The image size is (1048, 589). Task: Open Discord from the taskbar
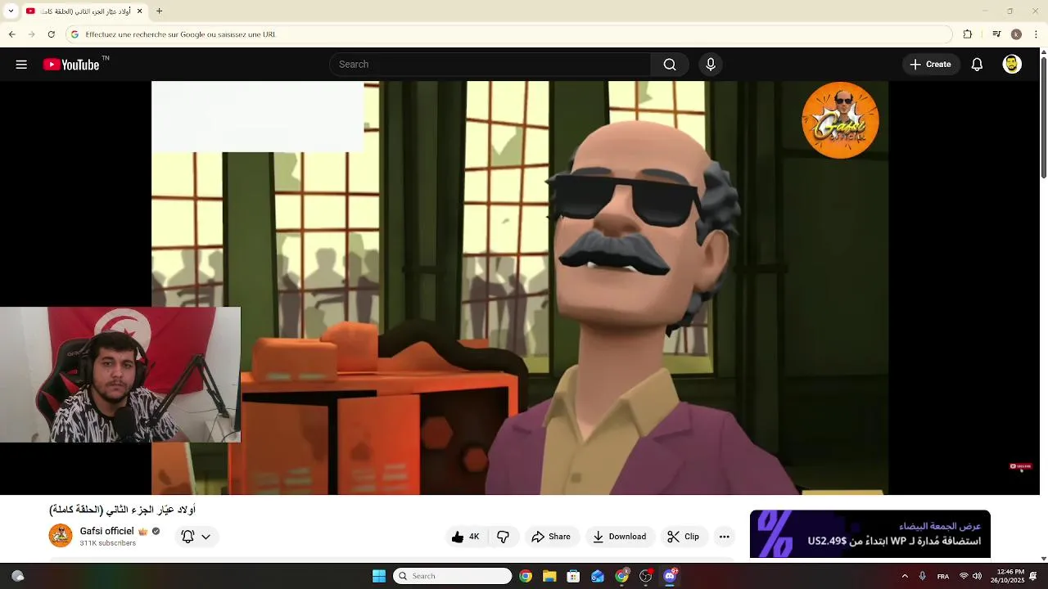click(670, 576)
